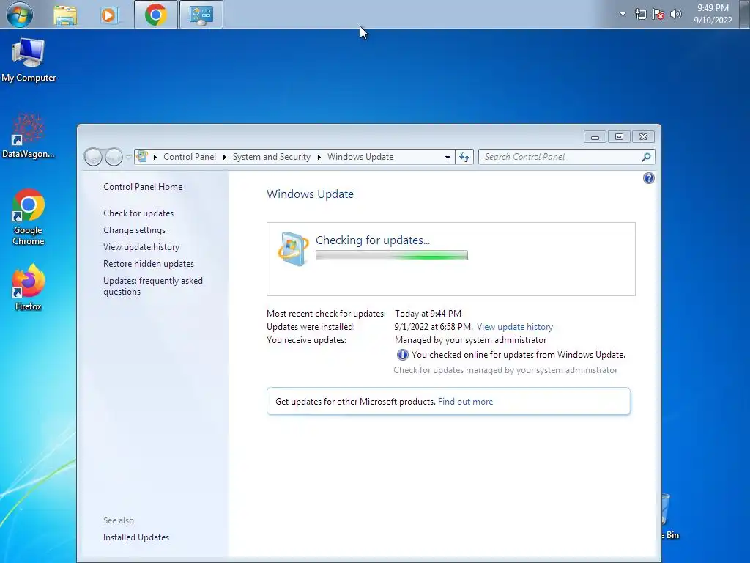This screenshot has width=750, height=563.
Task: Select the Recycle Bin desktop icon
Action: tap(669, 517)
